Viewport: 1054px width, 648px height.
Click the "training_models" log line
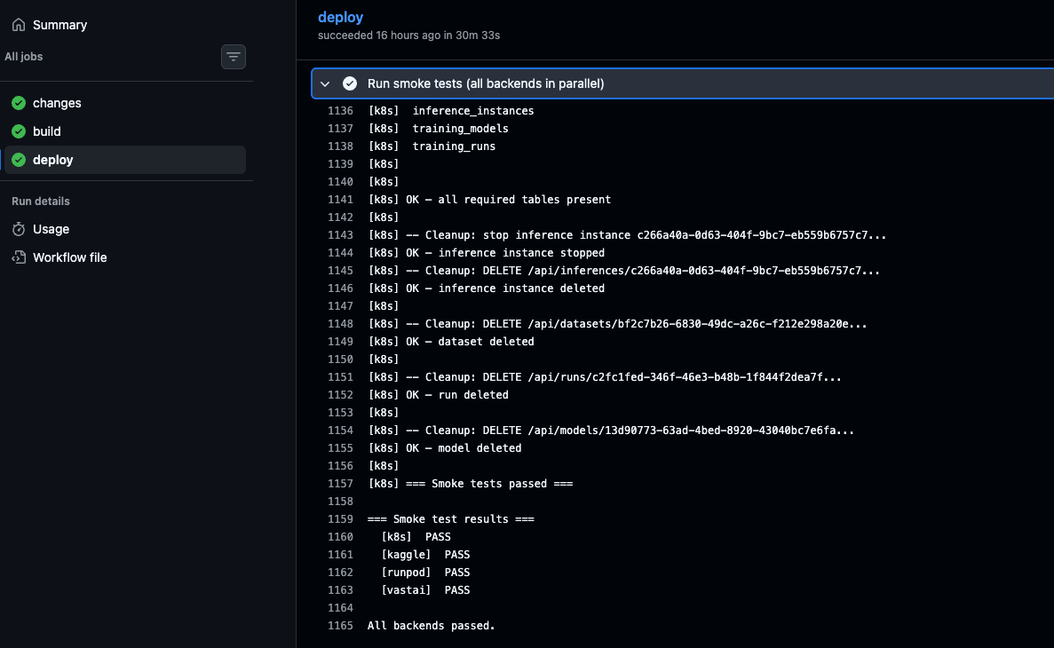pyautogui.click(x=439, y=129)
